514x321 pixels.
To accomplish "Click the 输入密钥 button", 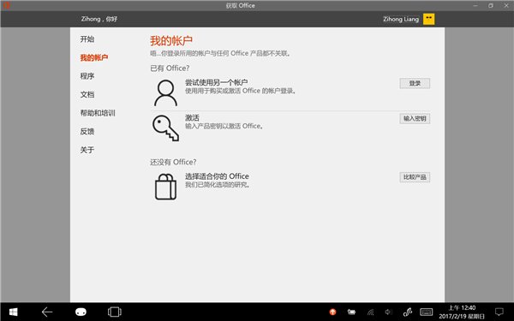I will (x=415, y=119).
